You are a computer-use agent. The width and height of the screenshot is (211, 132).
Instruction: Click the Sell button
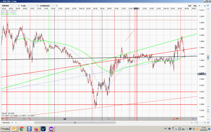pos(190,6)
